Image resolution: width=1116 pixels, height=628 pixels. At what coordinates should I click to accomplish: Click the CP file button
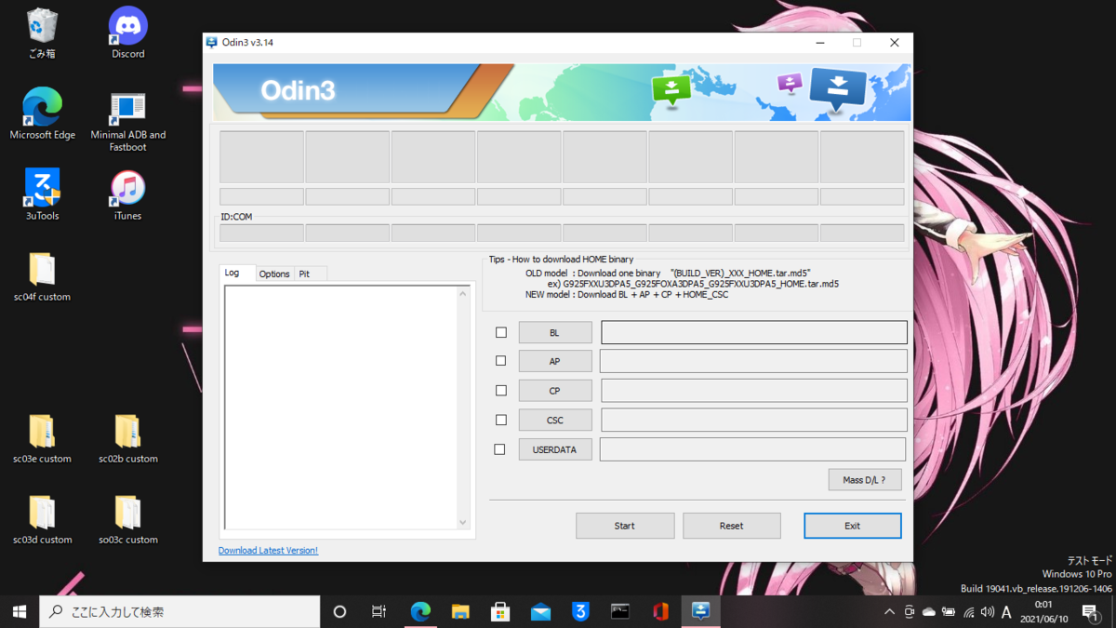[555, 391]
